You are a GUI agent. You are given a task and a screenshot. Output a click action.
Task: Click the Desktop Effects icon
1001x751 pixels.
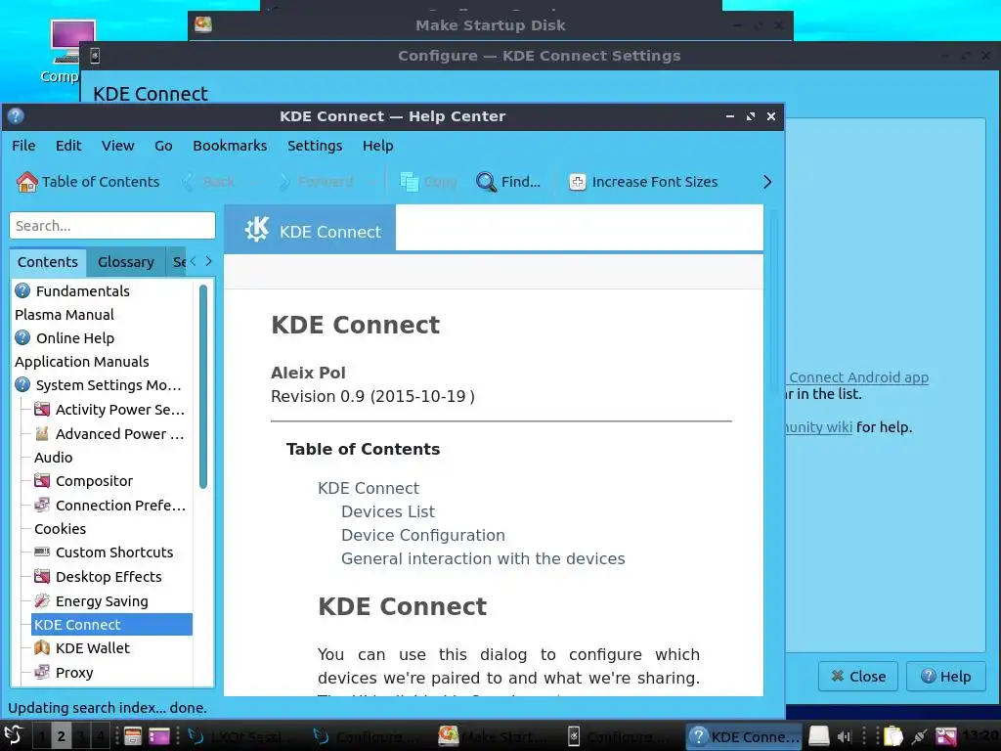pos(42,577)
